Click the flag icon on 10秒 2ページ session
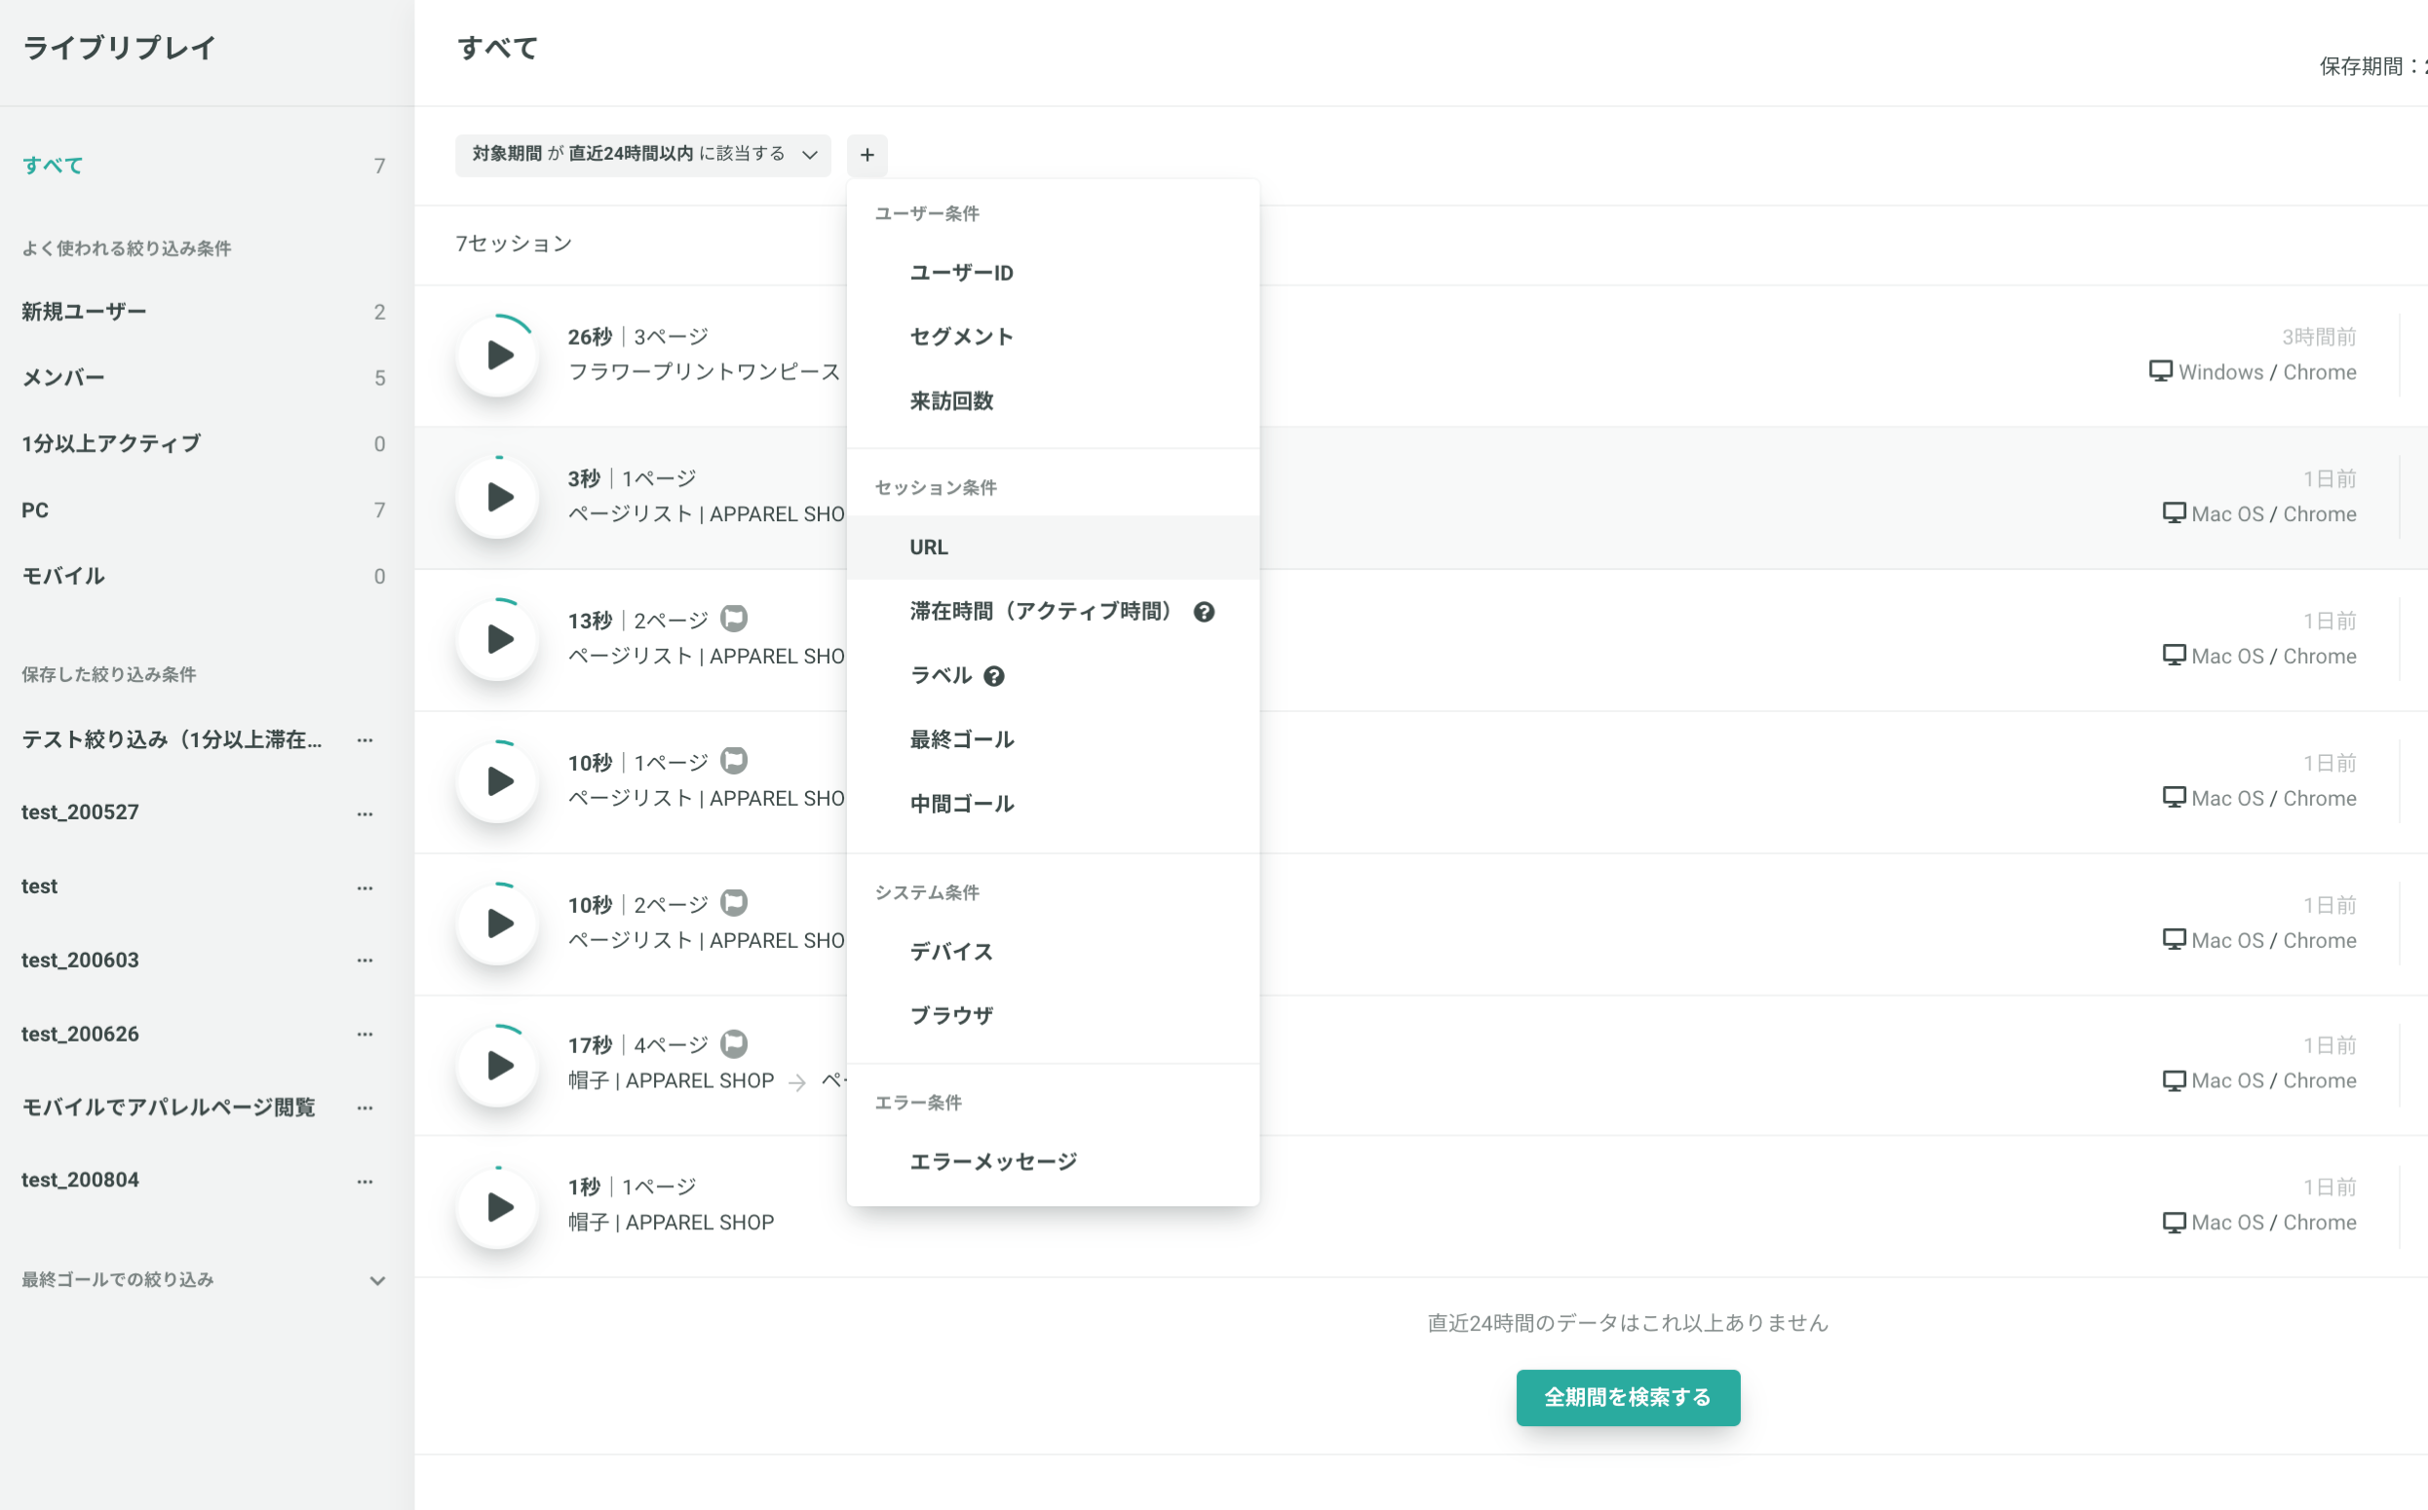This screenshot has height=1510, width=2428. (x=733, y=903)
